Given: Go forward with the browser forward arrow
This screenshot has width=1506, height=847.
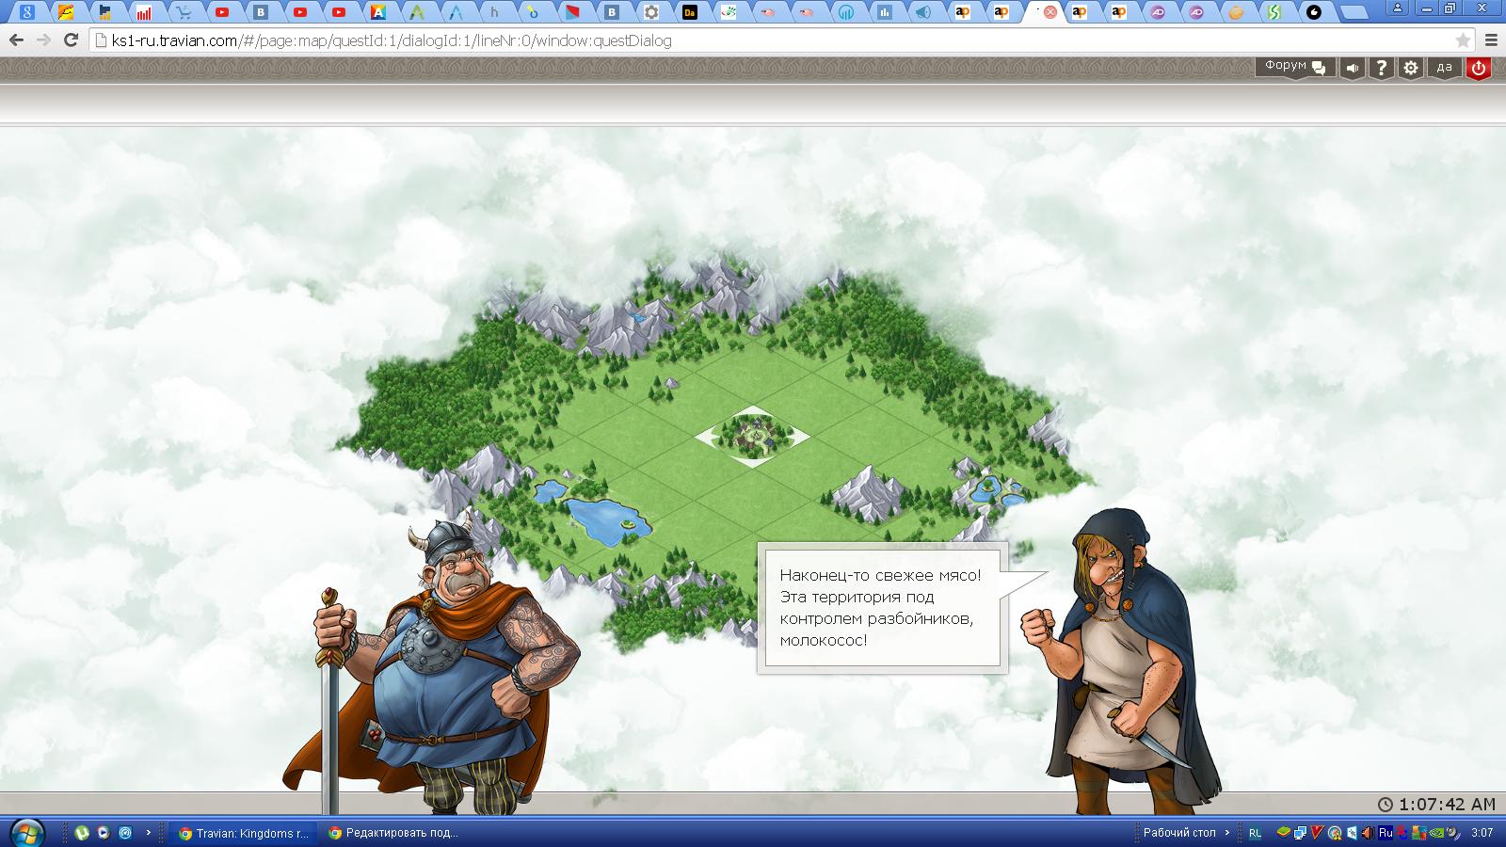Looking at the screenshot, I should pyautogui.click(x=43, y=40).
